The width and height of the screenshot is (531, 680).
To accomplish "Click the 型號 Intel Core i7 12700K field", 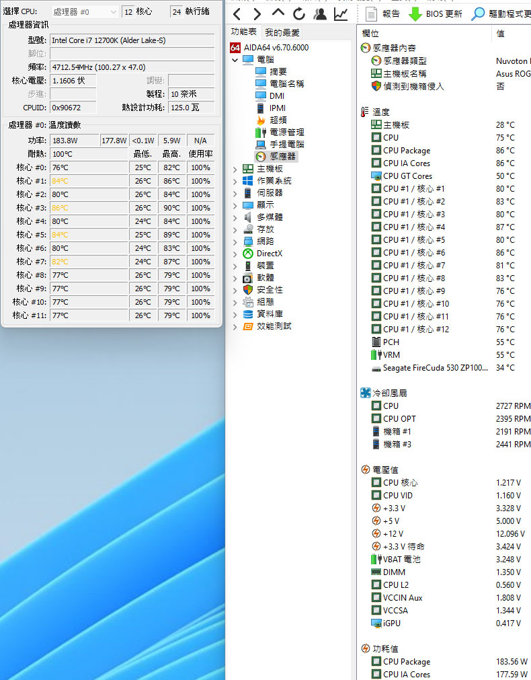I will pyautogui.click(x=132, y=40).
